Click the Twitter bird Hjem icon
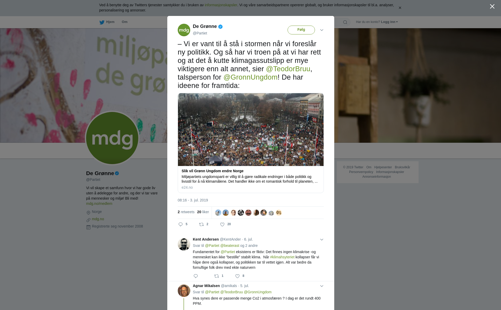 tap(102, 22)
